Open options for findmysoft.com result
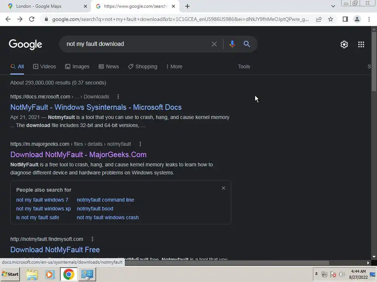The height and width of the screenshot is (282, 377). (x=92, y=239)
